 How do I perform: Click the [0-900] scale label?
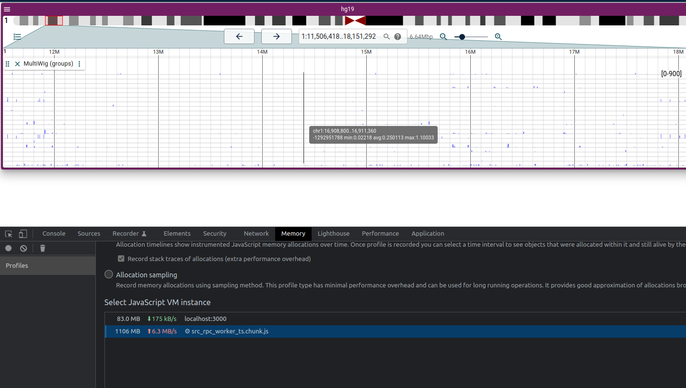(671, 74)
